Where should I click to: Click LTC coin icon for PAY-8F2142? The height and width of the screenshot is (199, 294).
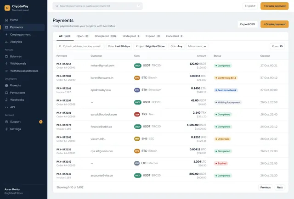point(137,163)
